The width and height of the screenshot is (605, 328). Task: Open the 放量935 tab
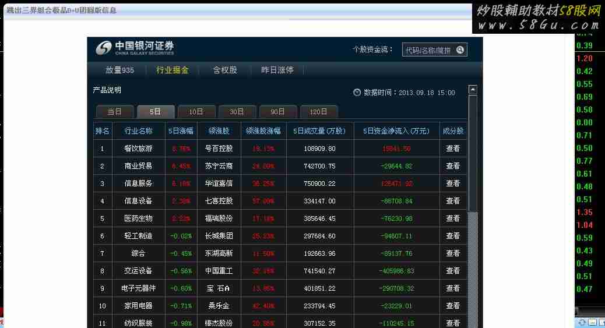119,70
